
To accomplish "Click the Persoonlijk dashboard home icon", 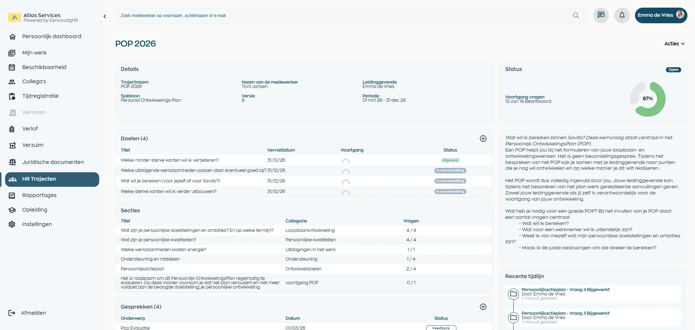I will click(12, 37).
